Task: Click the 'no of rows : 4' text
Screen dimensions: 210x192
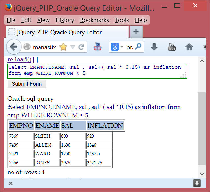Action: pyautogui.click(x=26, y=172)
